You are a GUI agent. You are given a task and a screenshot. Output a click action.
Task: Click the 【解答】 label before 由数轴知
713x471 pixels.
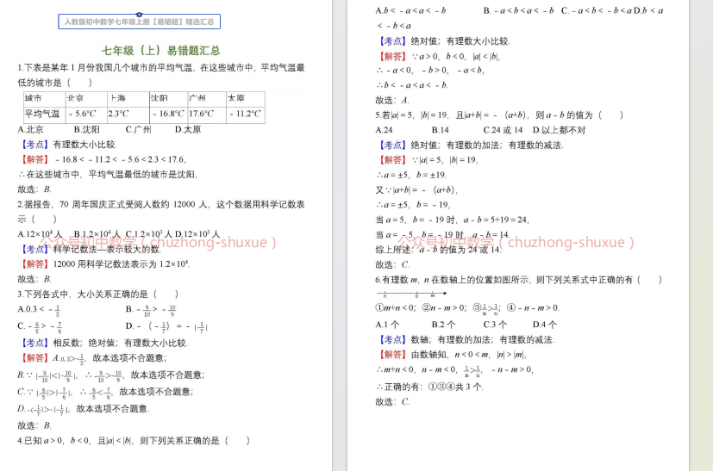point(392,354)
